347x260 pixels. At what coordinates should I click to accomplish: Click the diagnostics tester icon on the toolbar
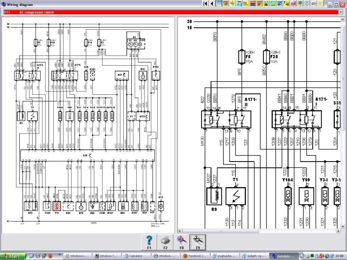tap(280, 4)
